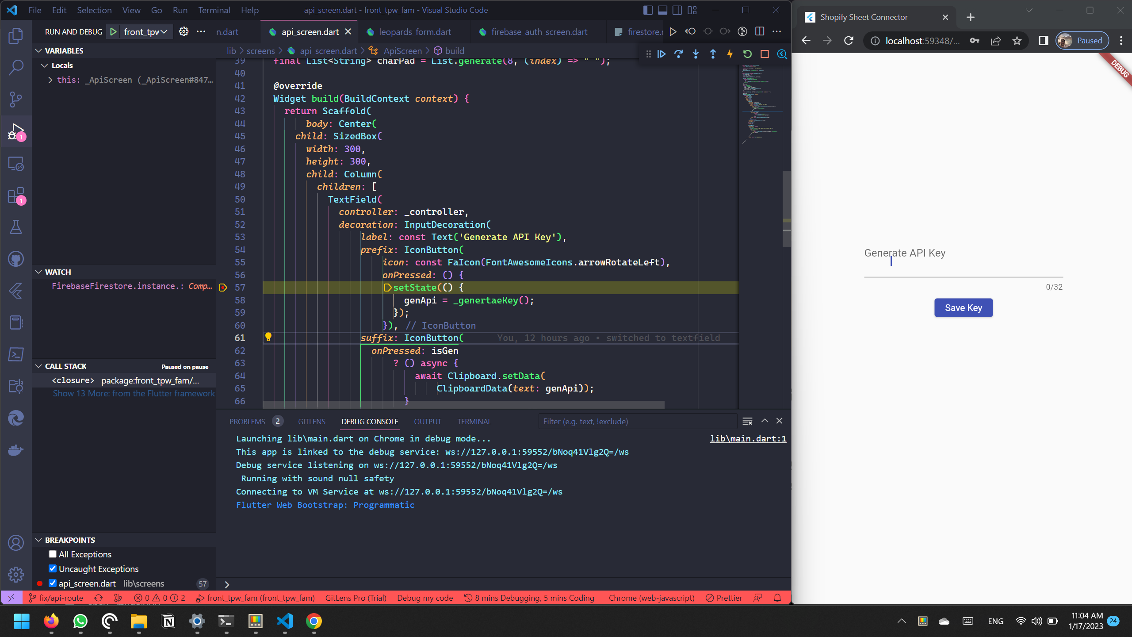
Task: Trigger Hot Reload with the lightning icon
Action: coord(729,54)
